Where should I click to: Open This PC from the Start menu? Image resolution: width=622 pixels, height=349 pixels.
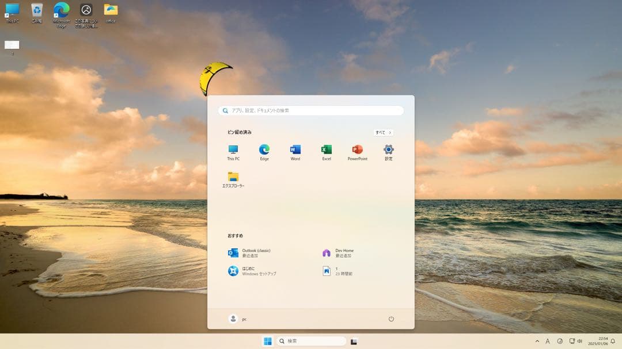tap(233, 149)
